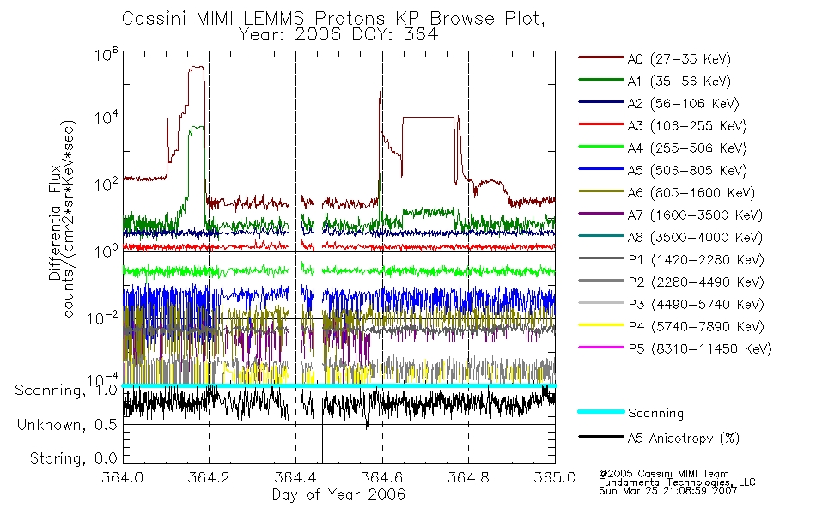Select the A5 (506-805 KeV) legend label
The width and height of the screenshot is (816, 515).
[687, 171]
